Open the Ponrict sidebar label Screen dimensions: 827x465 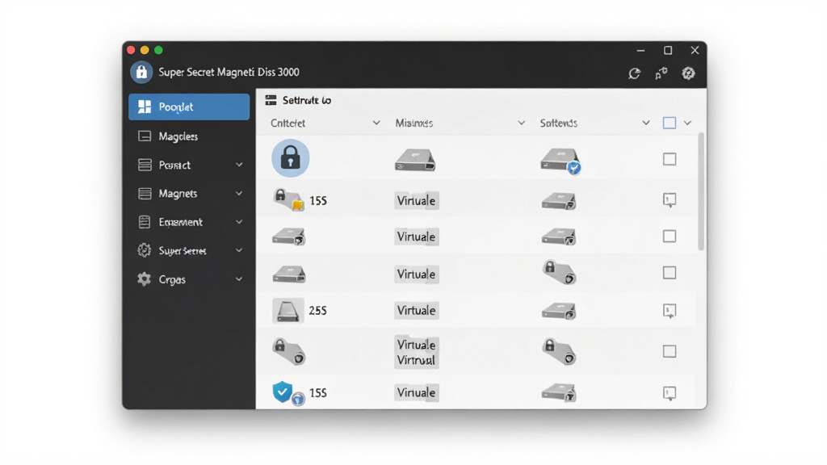[174, 165]
